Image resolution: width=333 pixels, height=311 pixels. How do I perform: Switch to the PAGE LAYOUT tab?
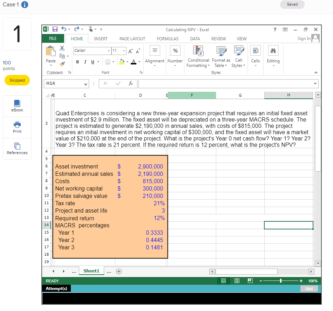click(x=132, y=39)
